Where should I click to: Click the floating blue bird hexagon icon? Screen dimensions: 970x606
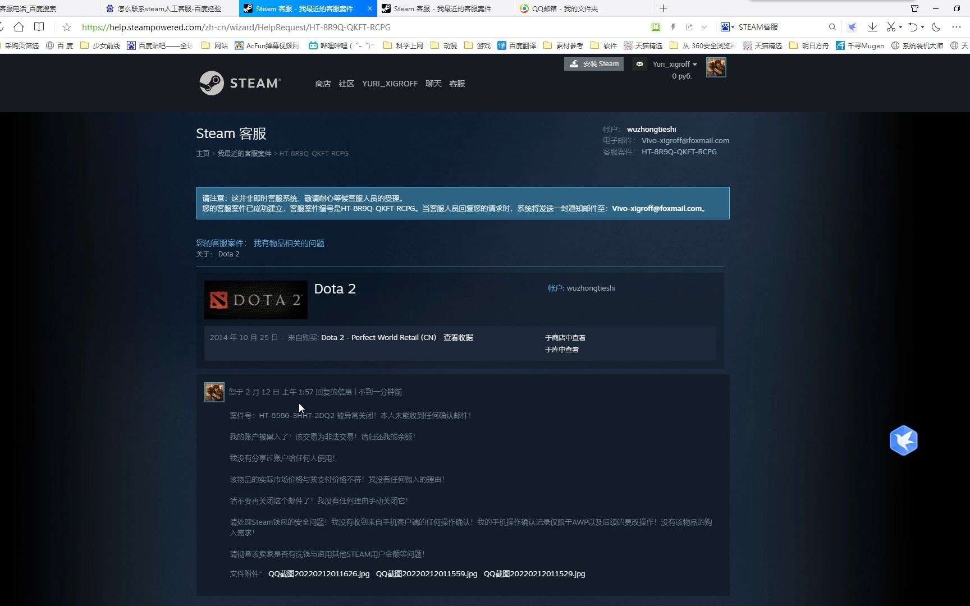[903, 440]
